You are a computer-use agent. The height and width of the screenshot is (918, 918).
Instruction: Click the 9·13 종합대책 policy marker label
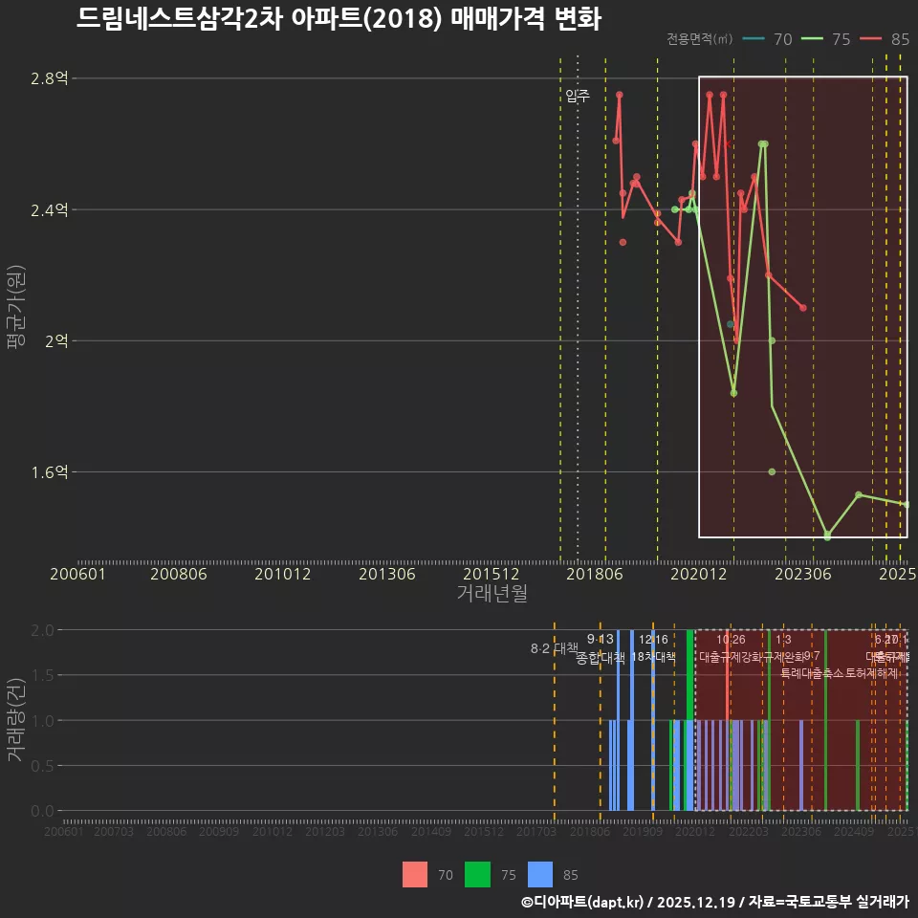point(601,648)
